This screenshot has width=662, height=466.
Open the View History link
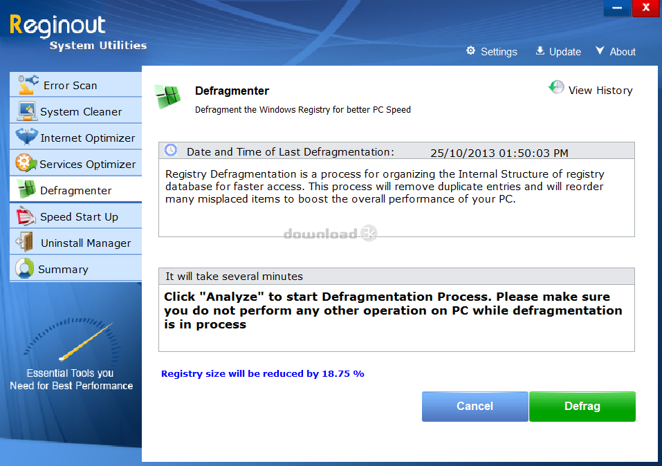(600, 91)
